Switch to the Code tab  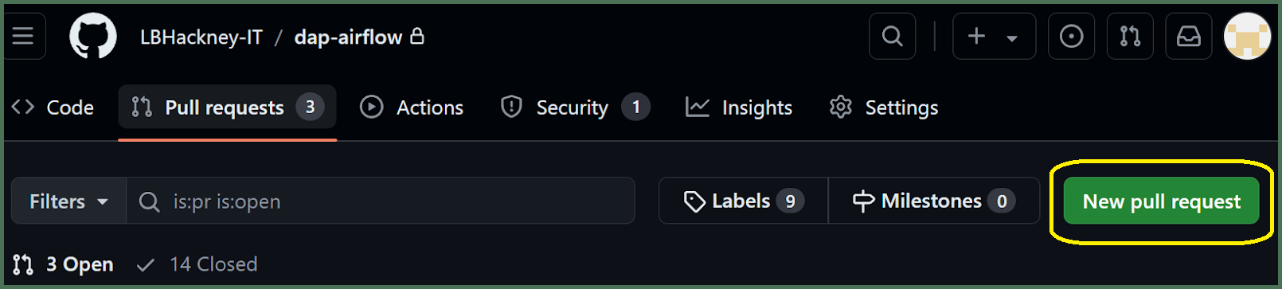tap(53, 107)
